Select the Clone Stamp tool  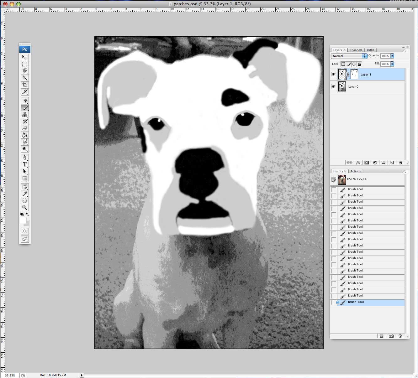point(24,114)
